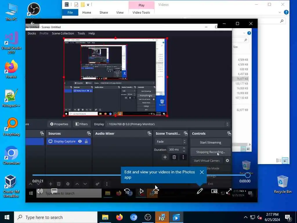Dismiss the 'Edit and view your videos' tooltip
This screenshot has height=223, width=297.
202,172
